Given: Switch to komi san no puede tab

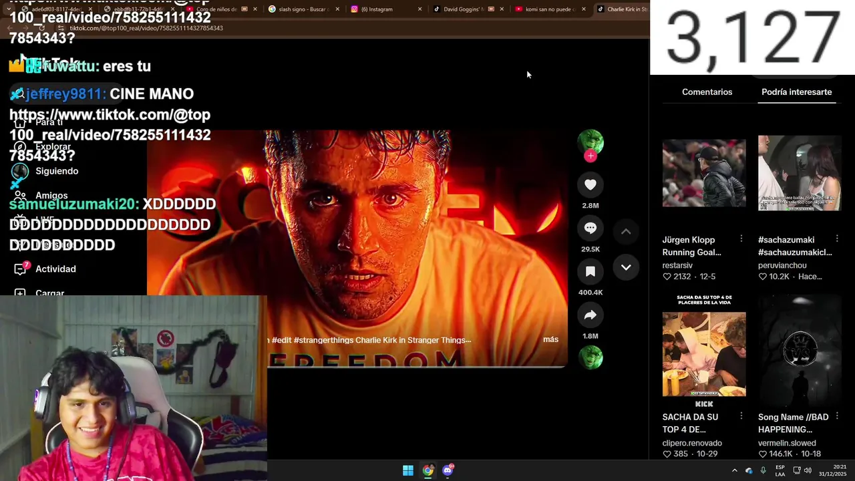Looking at the screenshot, I should pyautogui.click(x=550, y=9).
